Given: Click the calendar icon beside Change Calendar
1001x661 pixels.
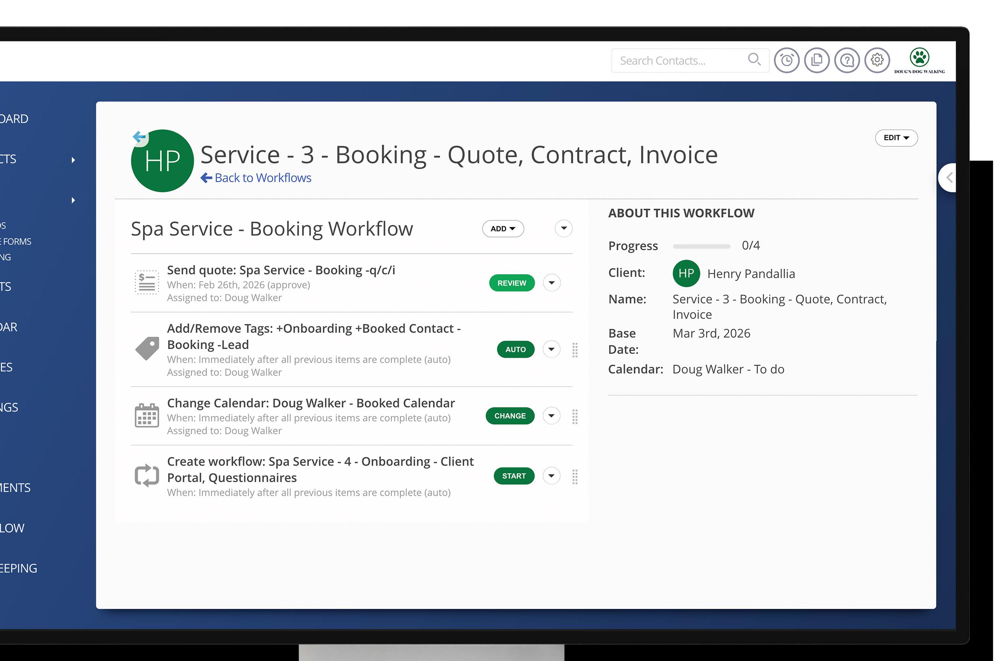Looking at the screenshot, I should [x=147, y=416].
